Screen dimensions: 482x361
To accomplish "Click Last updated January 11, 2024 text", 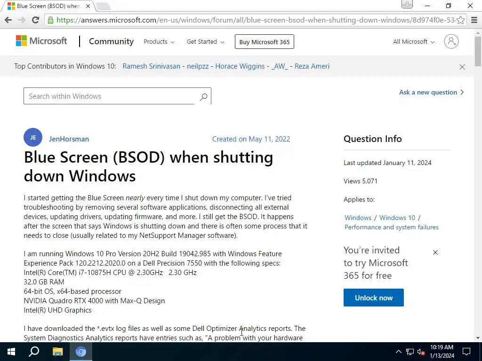I will (x=387, y=163).
